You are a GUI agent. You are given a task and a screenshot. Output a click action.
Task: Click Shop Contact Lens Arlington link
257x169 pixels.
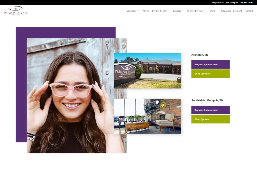pos(225,3)
